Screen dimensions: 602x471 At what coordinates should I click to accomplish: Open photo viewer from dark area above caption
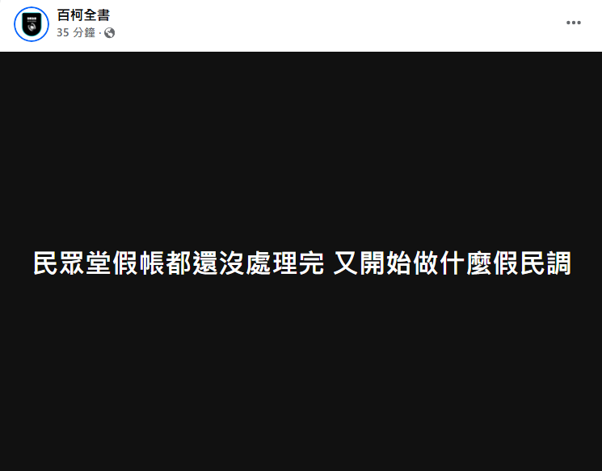point(301,149)
